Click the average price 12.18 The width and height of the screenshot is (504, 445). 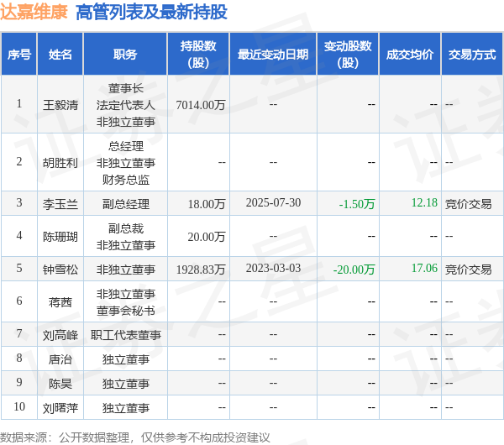424,202
